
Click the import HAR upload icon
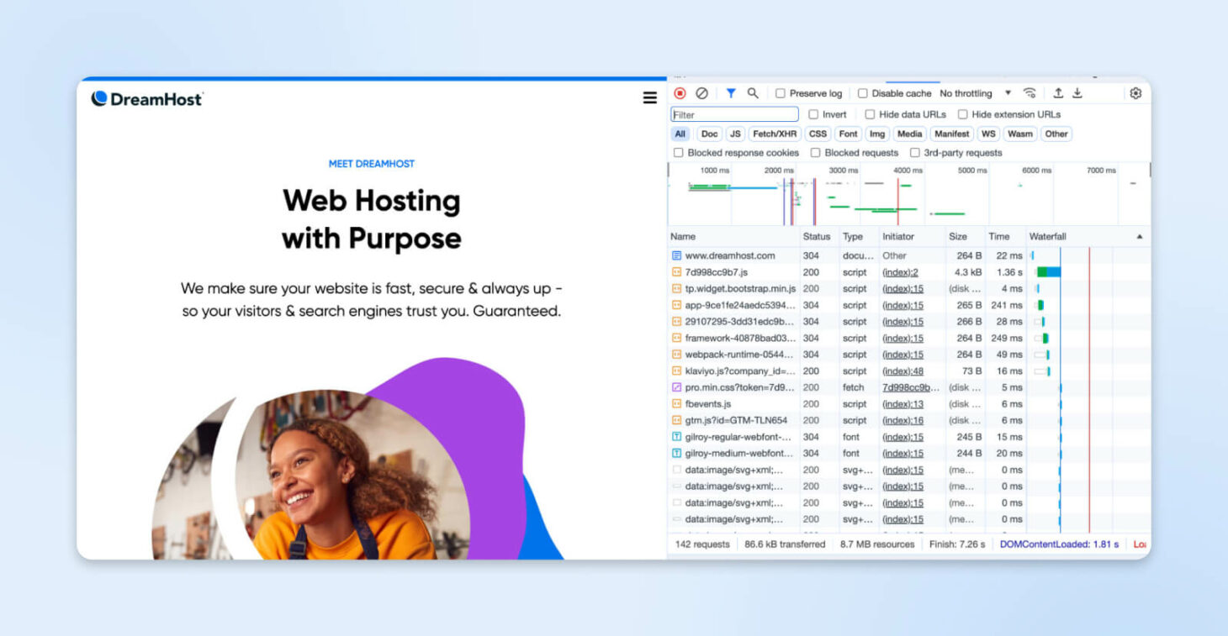(x=1058, y=93)
